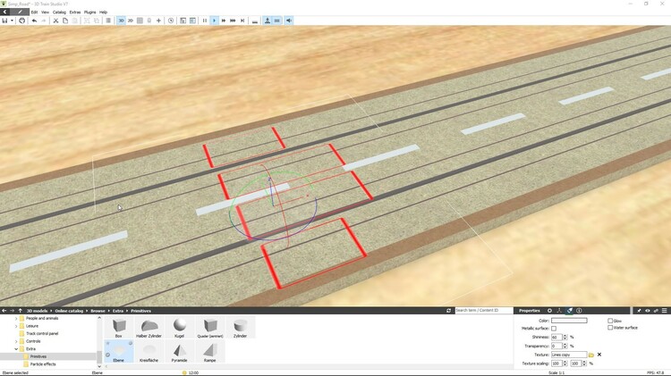The height and width of the screenshot is (376, 671).
Task: Undo the last action
Action: 34,21
